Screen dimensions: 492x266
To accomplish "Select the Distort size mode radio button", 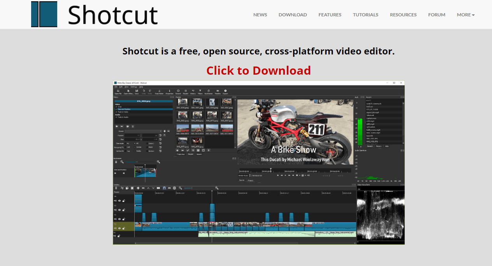I will pyautogui.click(x=147, y=143).
